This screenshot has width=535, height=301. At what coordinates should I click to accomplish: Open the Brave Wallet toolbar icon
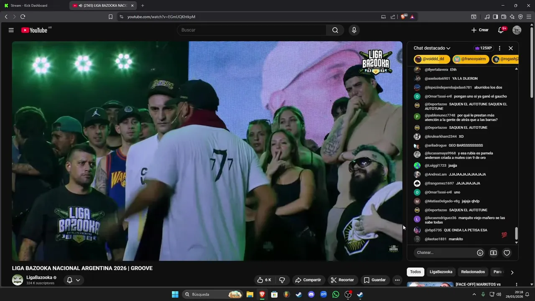[504, 17]
